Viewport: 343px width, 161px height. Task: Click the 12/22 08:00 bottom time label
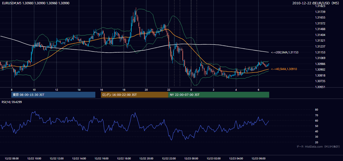(x=12, y=159)
